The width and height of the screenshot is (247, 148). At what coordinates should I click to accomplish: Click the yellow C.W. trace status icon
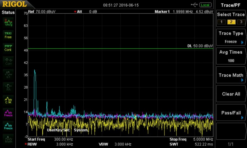[x=8, y=100]
